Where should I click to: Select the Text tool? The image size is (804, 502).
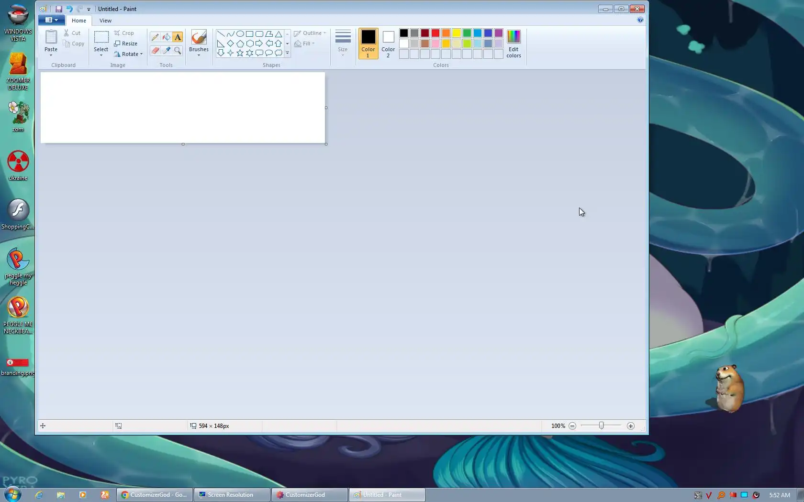click(x=178, y=37)
